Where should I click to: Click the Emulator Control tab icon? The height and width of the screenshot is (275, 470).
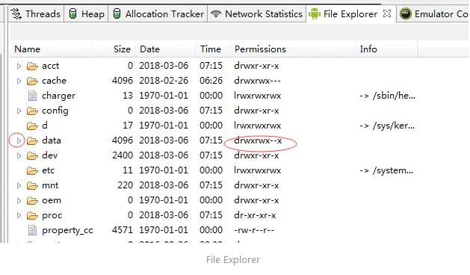(x=405, y=13)
